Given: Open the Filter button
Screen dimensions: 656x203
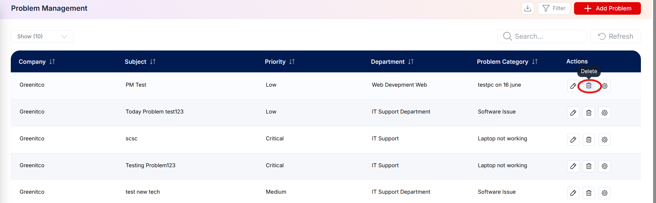Looking at the screenshot, I should [x=554, y=8].
